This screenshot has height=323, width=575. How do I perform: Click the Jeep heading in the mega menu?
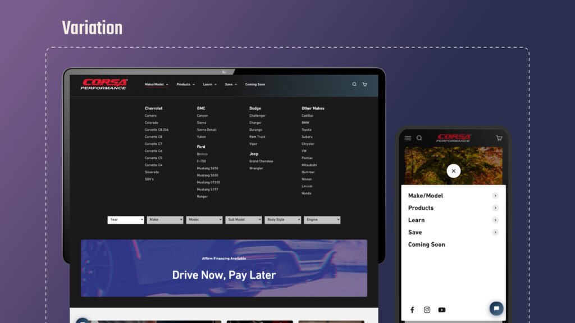click(254, 154)
